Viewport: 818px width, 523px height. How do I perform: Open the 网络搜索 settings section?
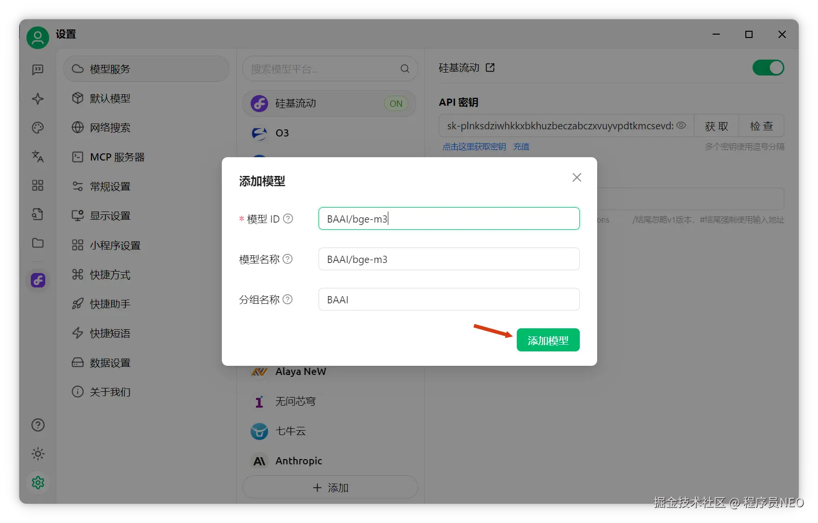pyautogui.click(x=146, y=127)
